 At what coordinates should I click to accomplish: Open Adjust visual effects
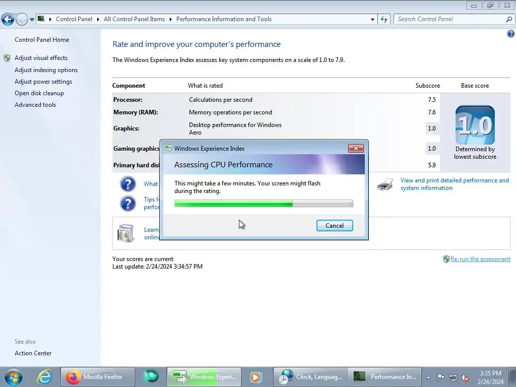tap(41, 58)
